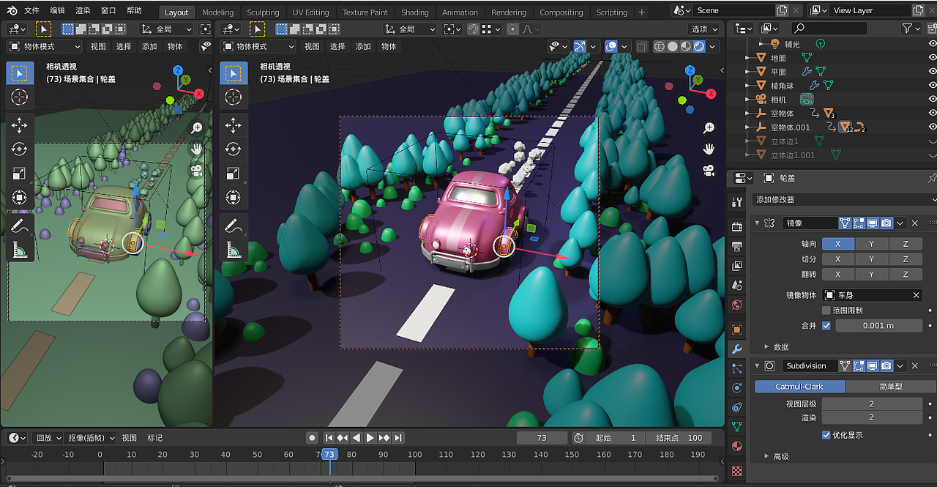Open the outliner filter dropdown
The image size is (937, 487).
(911, 29)
